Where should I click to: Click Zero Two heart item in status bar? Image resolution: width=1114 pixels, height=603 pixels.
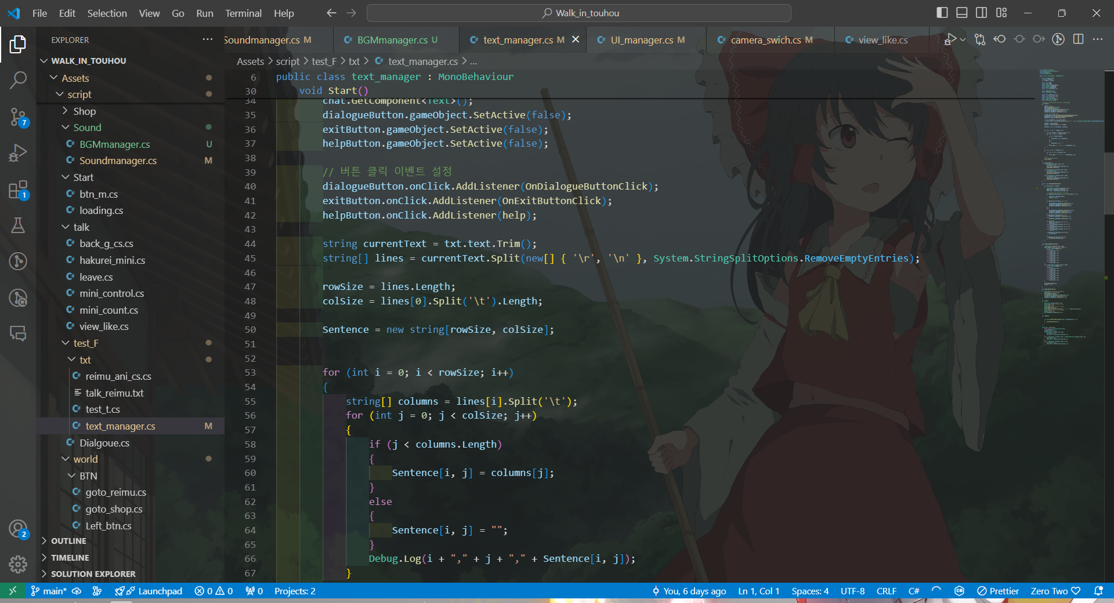click(1055, 591)
